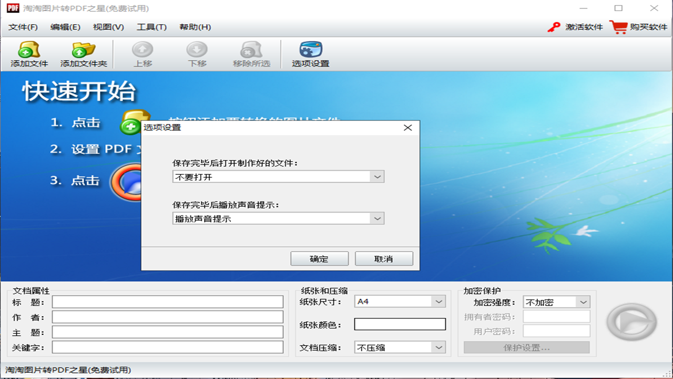Open the 纸张尺寸 A4 dropdown
The height and width of the screenshot is (379, 673).
point(438,301)
